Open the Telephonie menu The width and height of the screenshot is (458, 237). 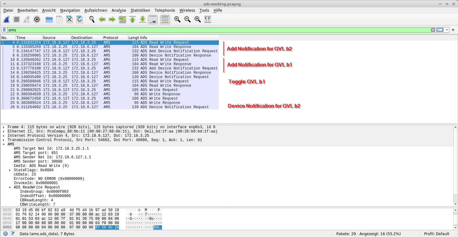point(165,10)
